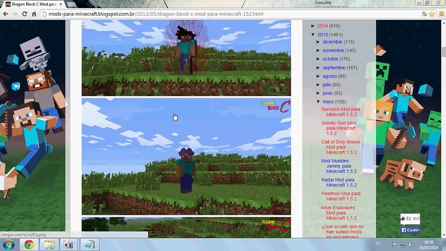Click the translate icon in the address bar
The height and width of the screenshot is (251, 446).
pos(425,14)
